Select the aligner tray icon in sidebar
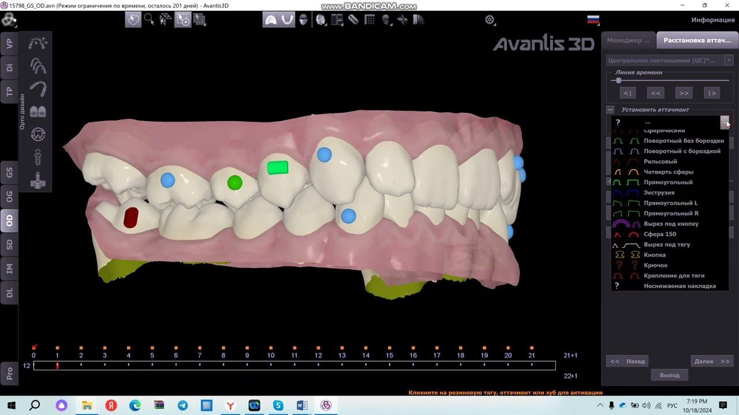 click(x=38, y=89)
